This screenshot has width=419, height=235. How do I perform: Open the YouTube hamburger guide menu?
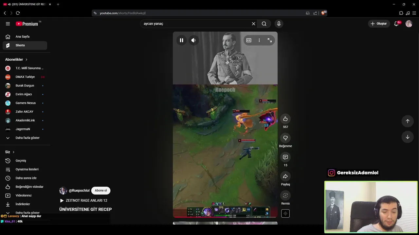click(x=8, y=23)
